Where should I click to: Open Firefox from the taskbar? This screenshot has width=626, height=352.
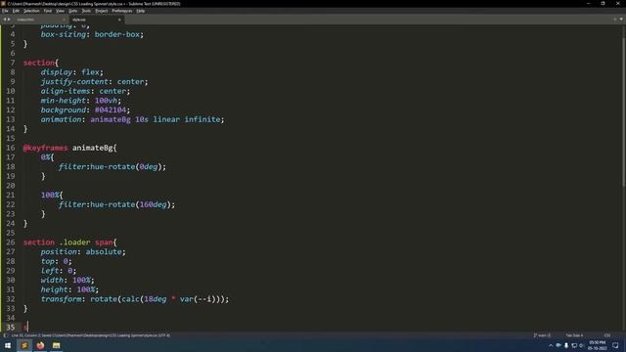[x=40, y=345]
